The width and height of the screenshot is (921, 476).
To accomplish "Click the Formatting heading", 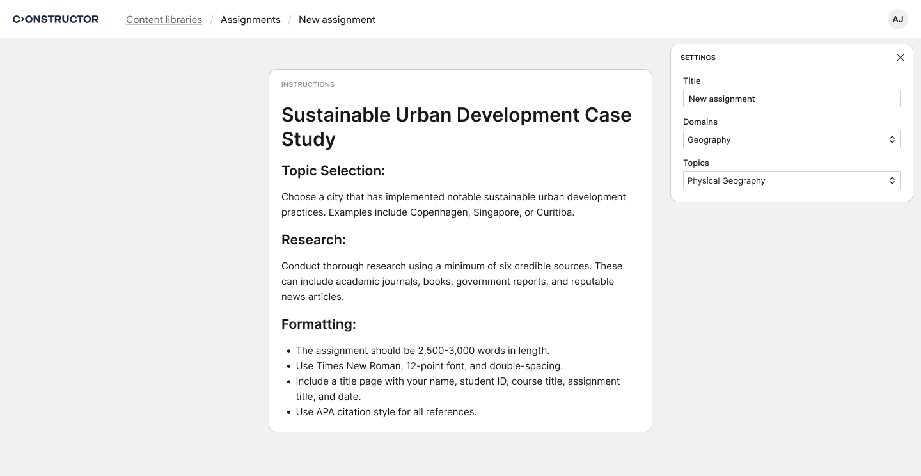I will (x=319, y=324).
